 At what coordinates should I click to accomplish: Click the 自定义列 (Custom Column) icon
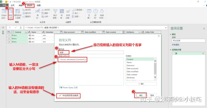(x=11, y=11)
